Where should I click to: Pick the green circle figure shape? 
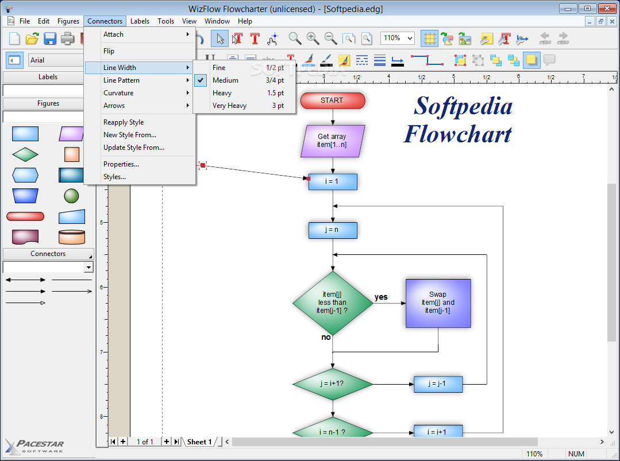[72, 196]
